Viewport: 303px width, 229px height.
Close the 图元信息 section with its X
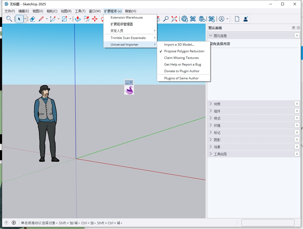tap(297, 35)
